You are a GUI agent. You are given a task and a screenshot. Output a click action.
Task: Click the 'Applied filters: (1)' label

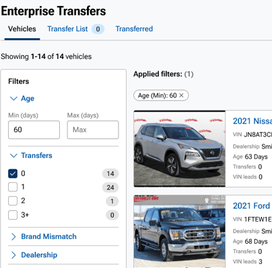[164, 74]
